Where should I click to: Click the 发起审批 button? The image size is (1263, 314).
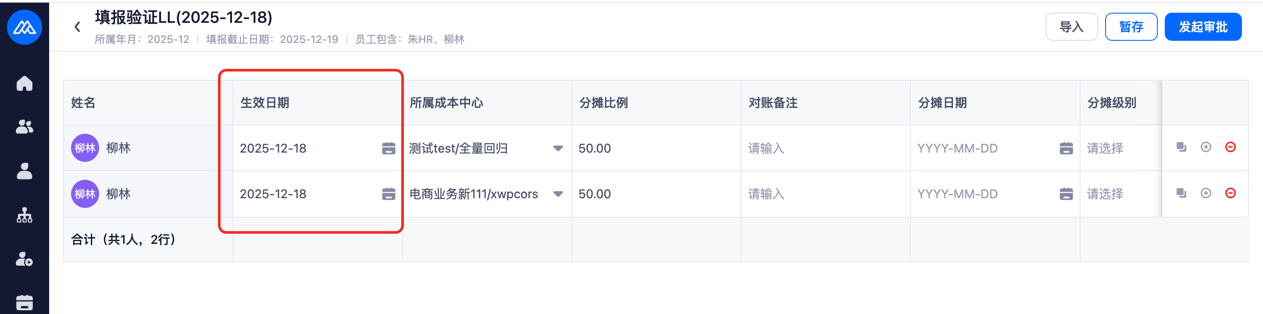tap(1202, 27)
